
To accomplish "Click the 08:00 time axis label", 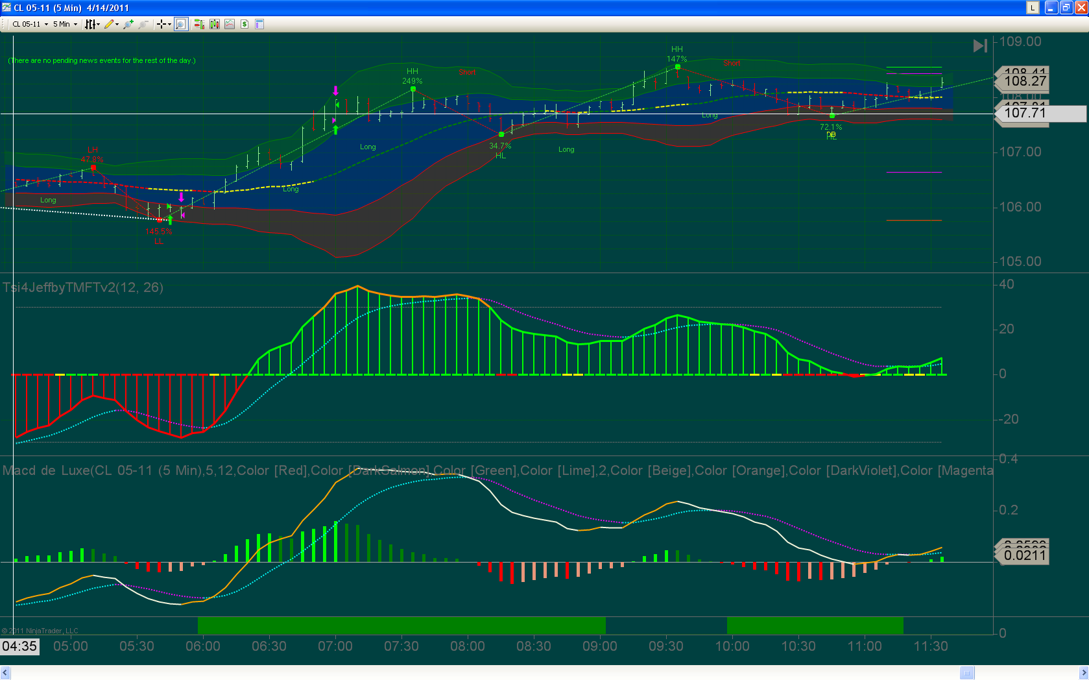I will [468, 646].
